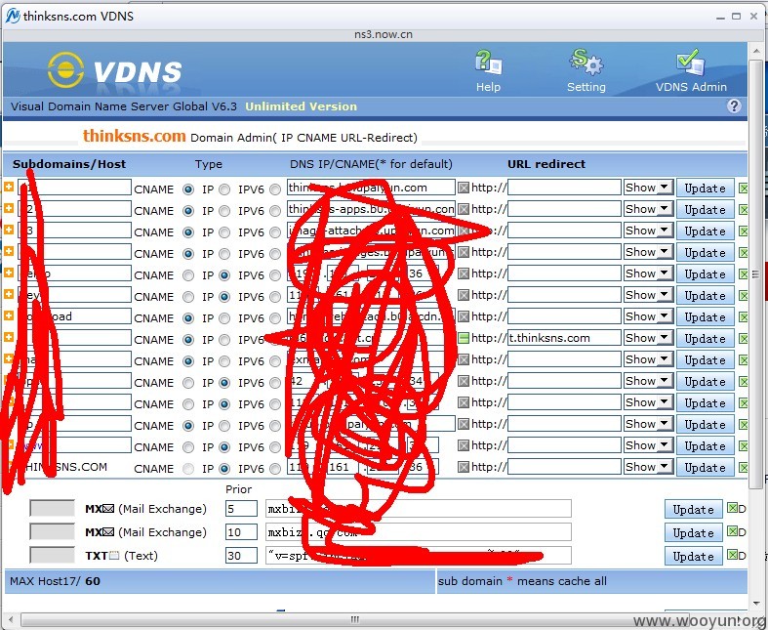Image resolution: width=768 pixels, height=630 pixels.
Task: Click Update button for row 1
Action: pyautogui.click(x=705, y=189)
